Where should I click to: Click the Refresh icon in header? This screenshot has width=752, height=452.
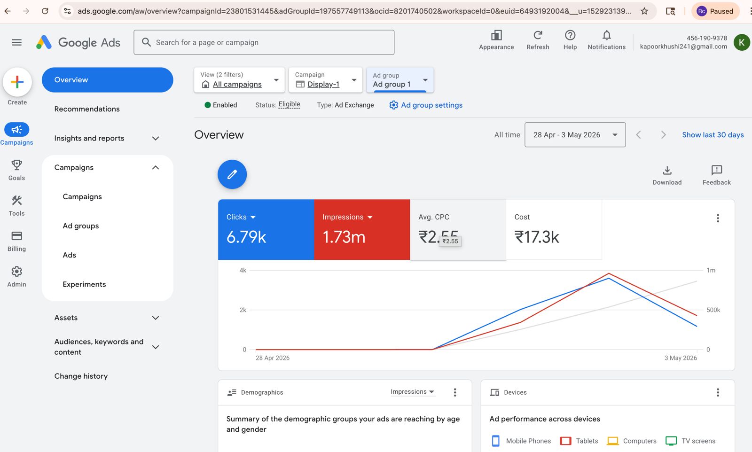(538, 35)
